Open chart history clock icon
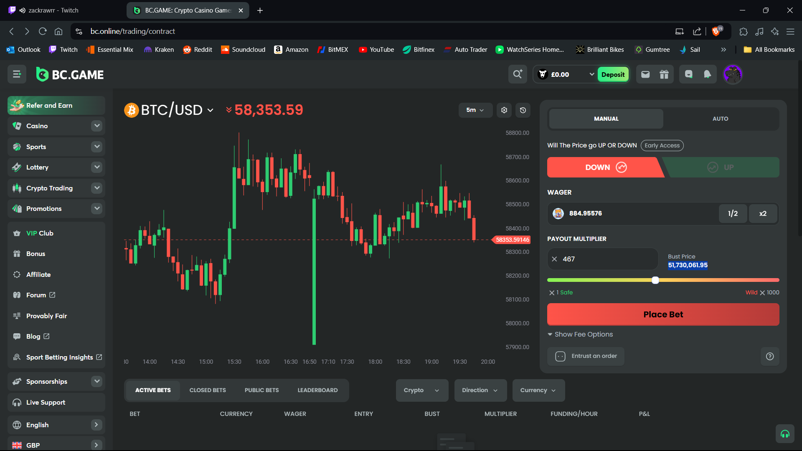 [x=523, y=110]
